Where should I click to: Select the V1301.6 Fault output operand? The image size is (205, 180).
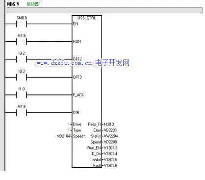pos(111,166)
